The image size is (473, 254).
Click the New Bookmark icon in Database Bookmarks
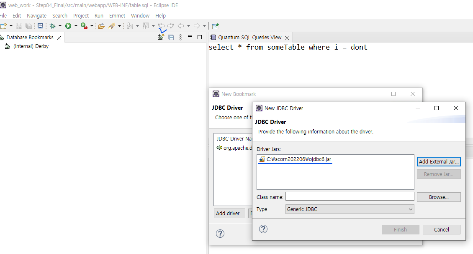tap(161, 37)
